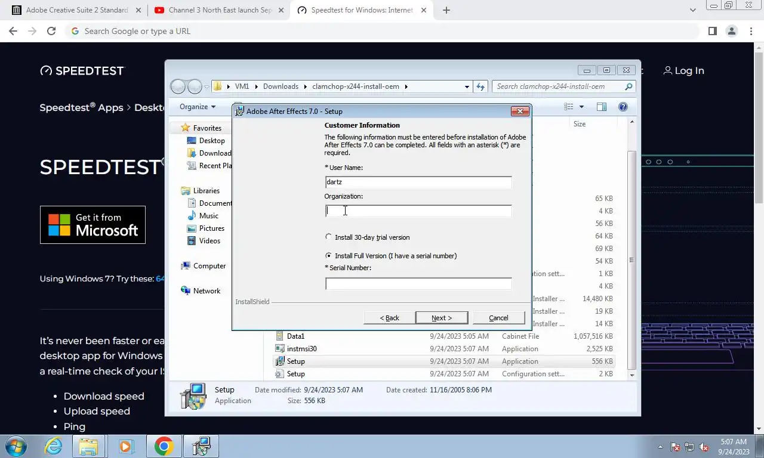Click Explorer back navigation button
The width and height of the screenshot is (764, 458).
tap(178, 86)
